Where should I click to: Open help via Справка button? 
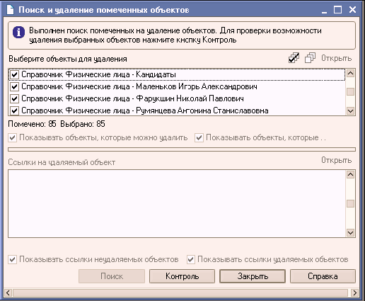pyautogui.click(x=323, y=276)
